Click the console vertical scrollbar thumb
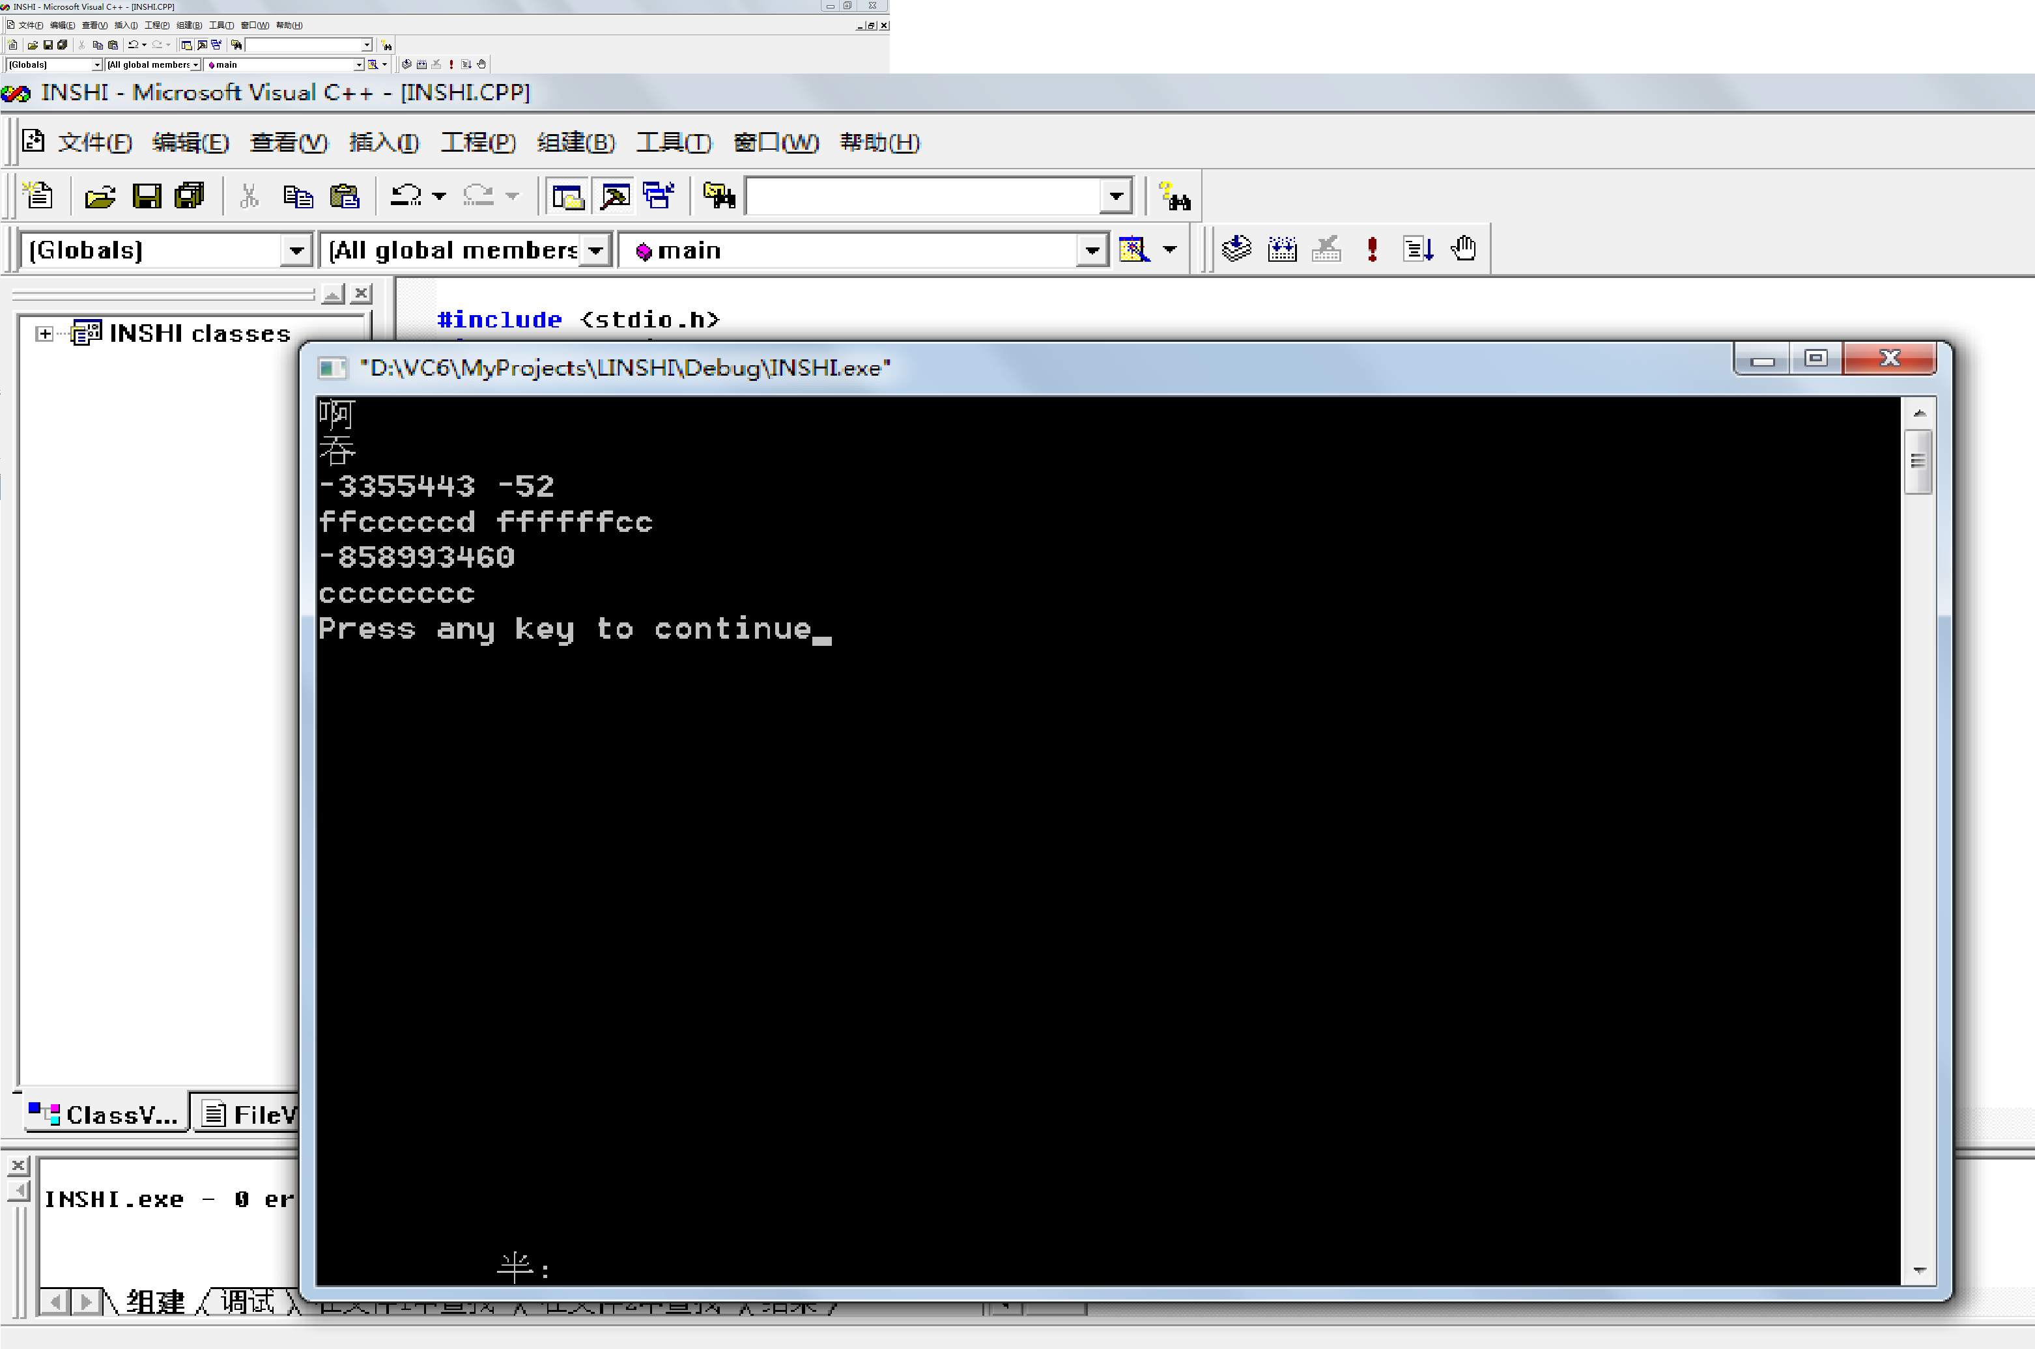Image resolution: width=2035 pixels, height=1349 pixels. point(1919,461)
